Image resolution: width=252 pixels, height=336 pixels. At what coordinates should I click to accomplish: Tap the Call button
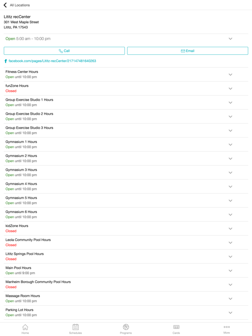pyautogui.click(x=64, y=51)
